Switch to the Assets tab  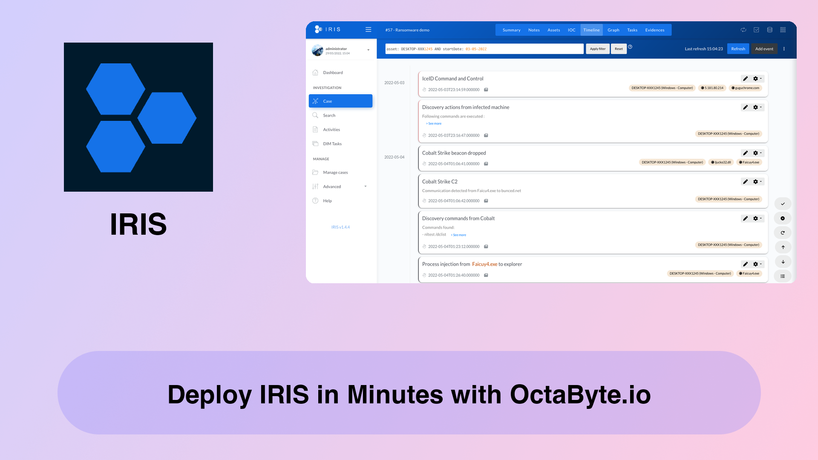coord(553,30)
